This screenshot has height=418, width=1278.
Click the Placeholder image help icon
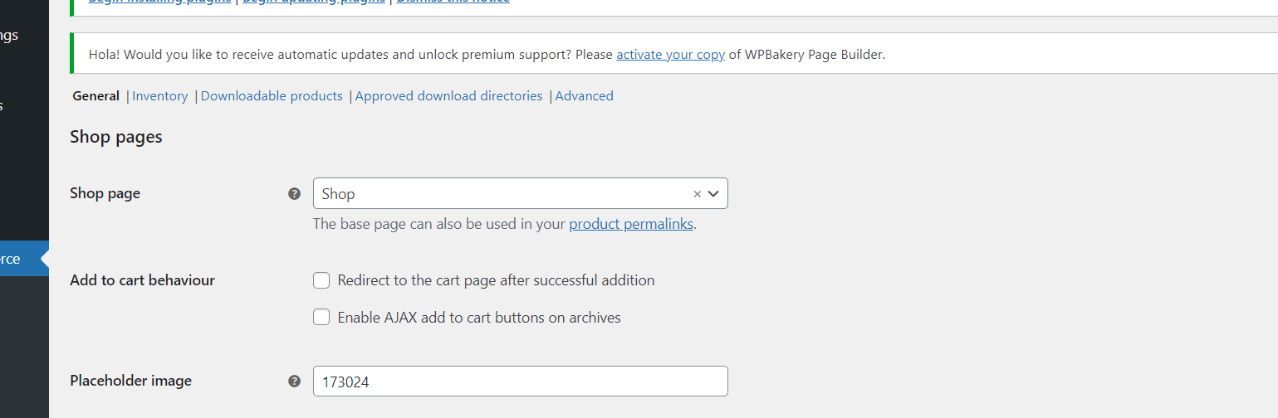(x=294, y=381)
